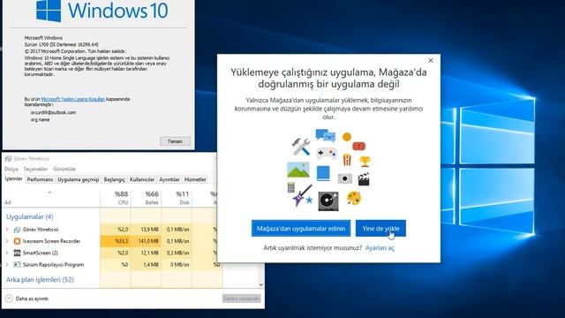Expand the SmartScreen (2) process row

7,253
